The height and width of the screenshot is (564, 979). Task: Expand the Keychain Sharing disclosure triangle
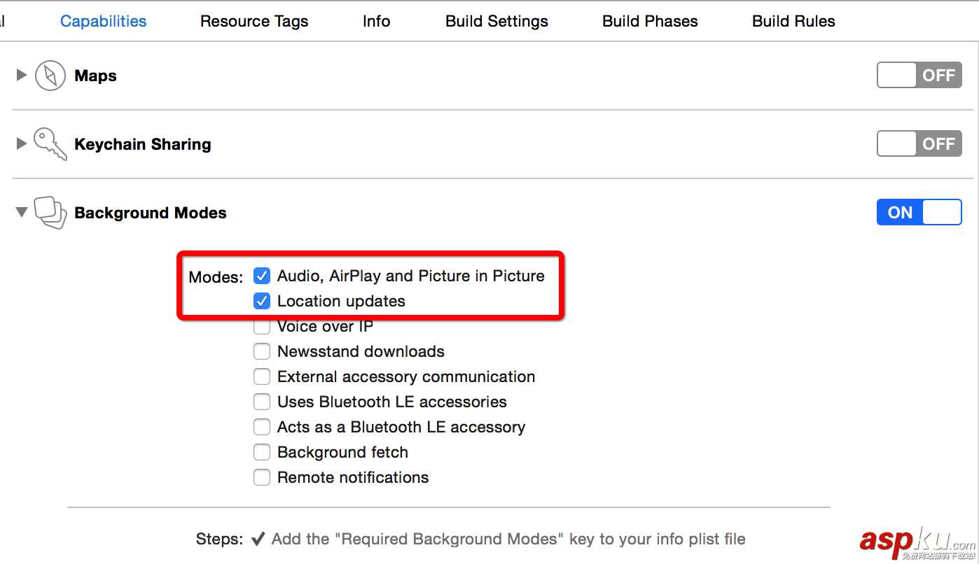(x=22, y=143)
